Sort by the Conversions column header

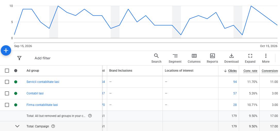pyautogui.click(x=270, y=71)
